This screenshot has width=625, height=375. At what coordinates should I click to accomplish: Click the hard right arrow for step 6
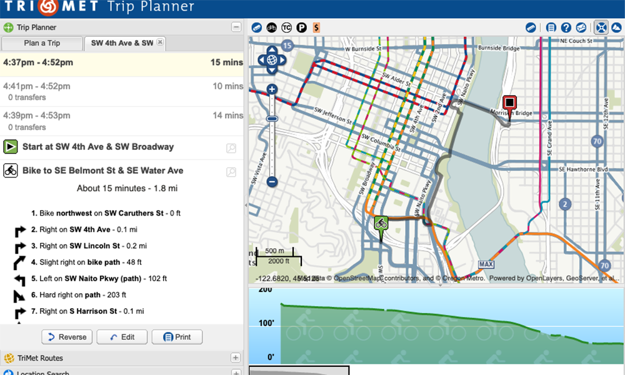click(19, 296)
